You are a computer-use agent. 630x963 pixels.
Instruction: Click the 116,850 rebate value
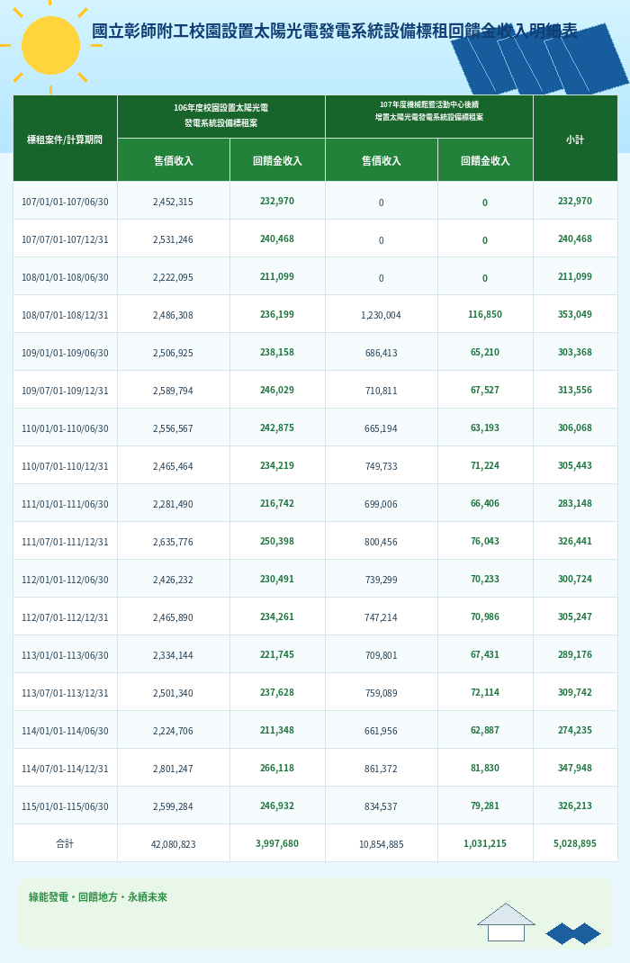(x=485, y=314)
